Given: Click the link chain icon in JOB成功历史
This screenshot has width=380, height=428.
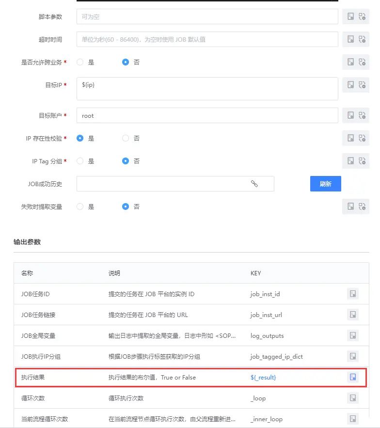Looking at the screenshot, I should (x=254, y=184).
